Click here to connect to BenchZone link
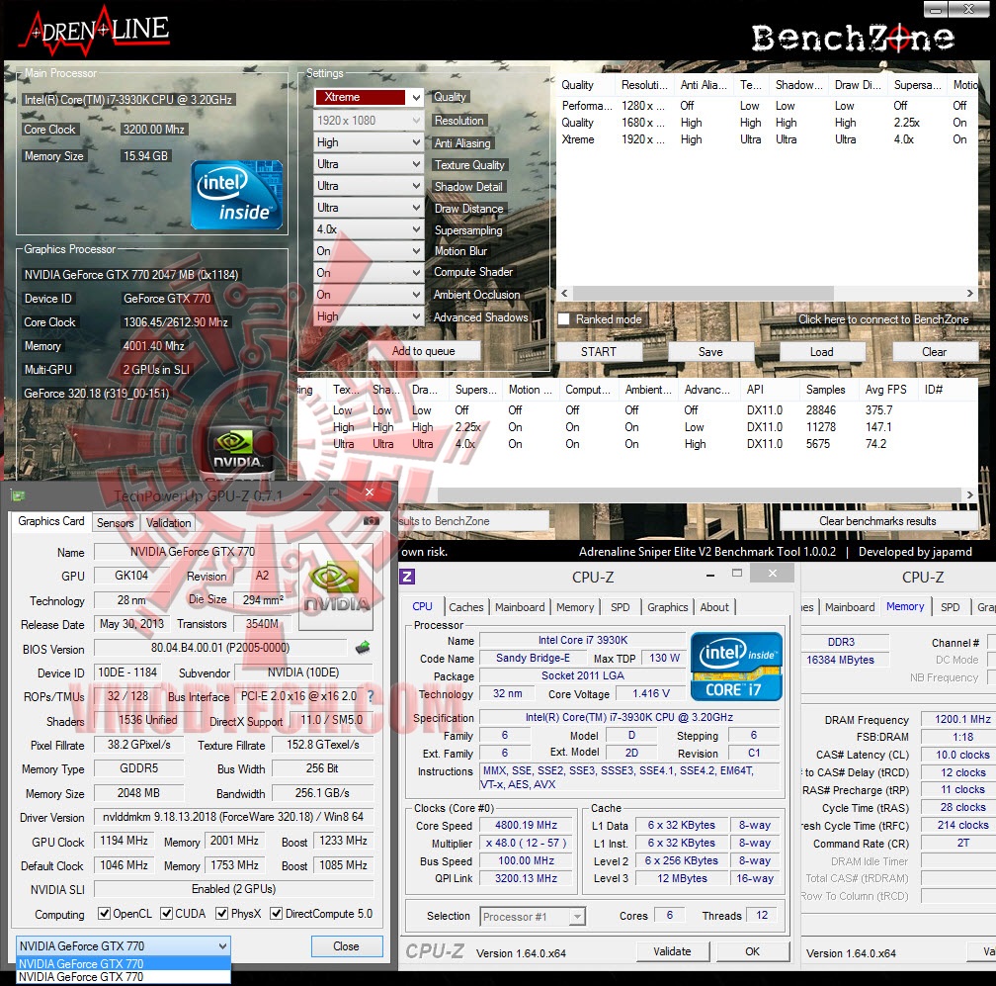996x986 pixels. (883, 319)
